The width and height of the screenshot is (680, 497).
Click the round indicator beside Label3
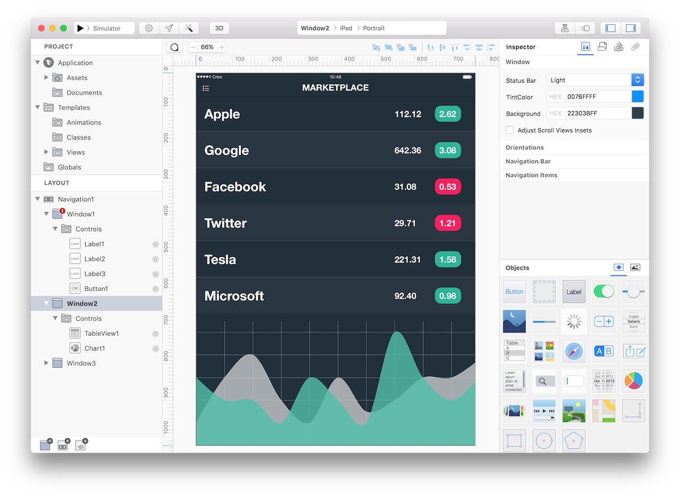pyautogui.click(x=156, y=274)
